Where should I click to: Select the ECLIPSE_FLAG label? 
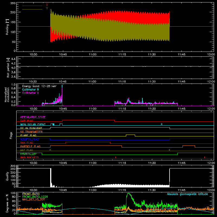point(30,139)
